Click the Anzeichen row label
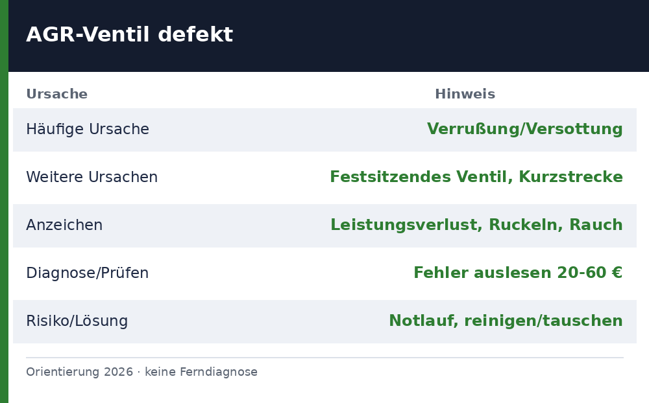Image resolution: width=649 pixels, height=403 pixels. click(x=64, y=225)
